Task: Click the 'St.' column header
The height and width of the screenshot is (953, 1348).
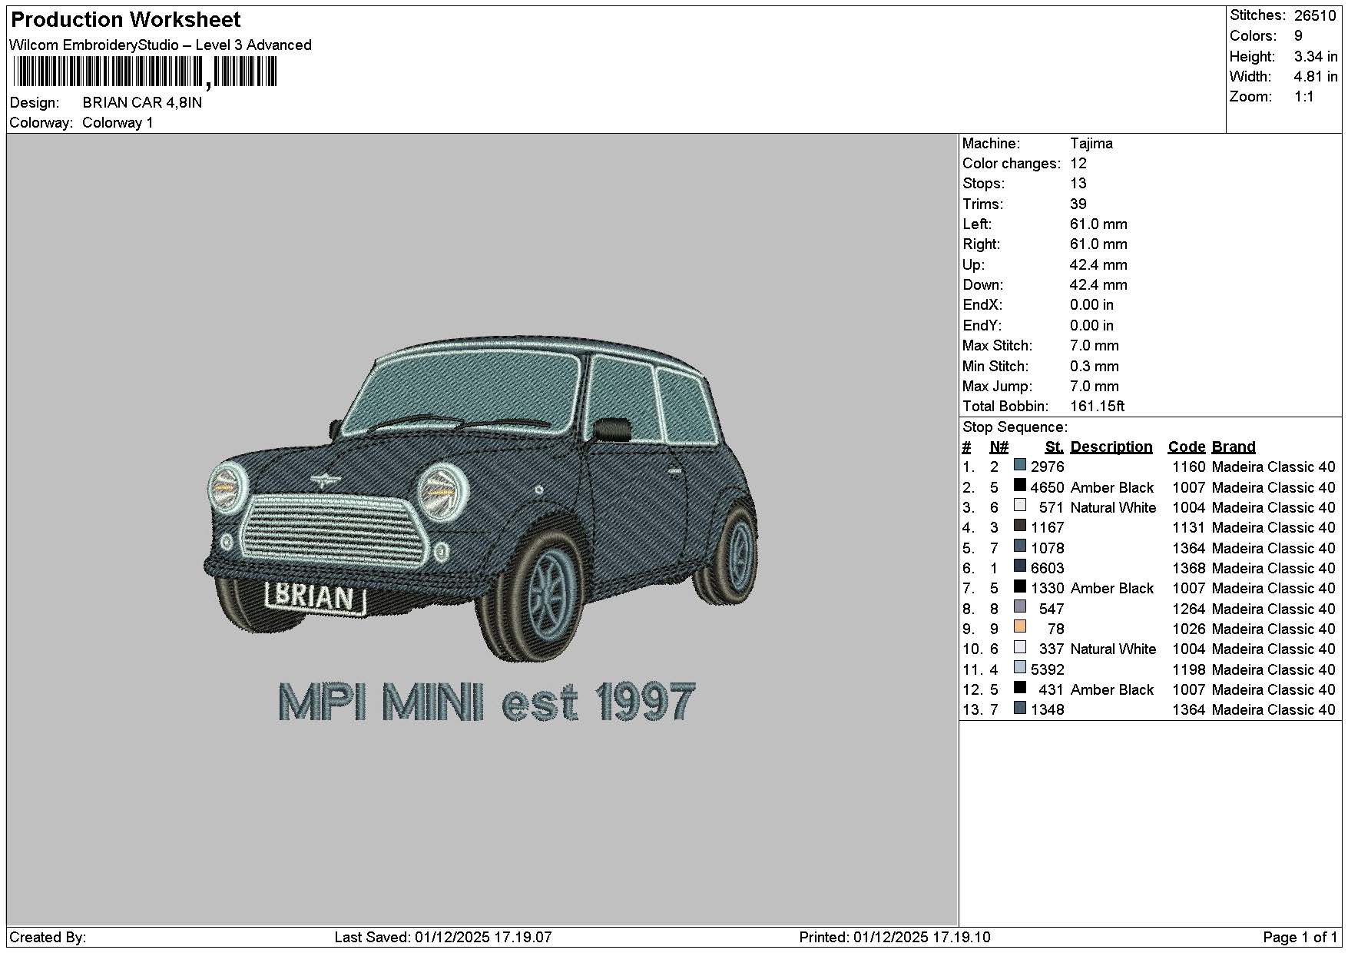Action: 1055,447
